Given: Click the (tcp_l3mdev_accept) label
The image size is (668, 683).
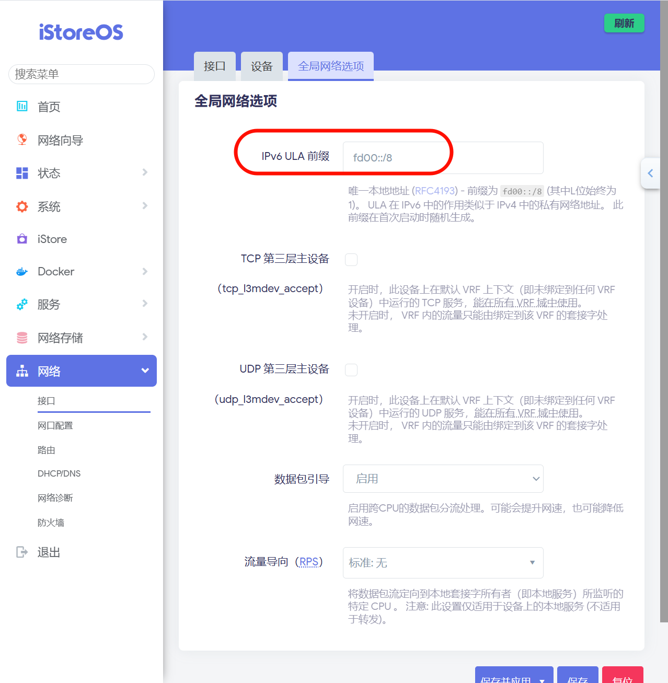Looking at the screenshot, I should point(270,288).
